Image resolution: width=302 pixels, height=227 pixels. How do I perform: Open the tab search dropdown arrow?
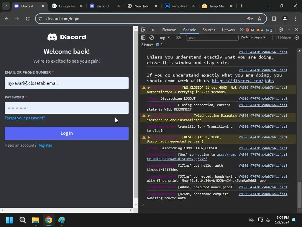[6, 6]
